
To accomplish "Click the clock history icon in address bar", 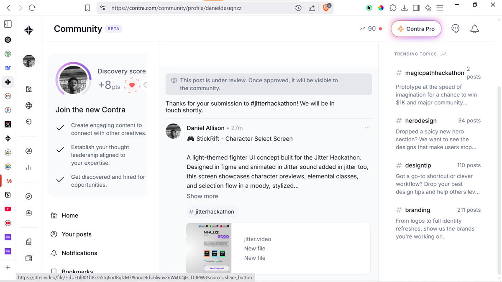I will (298, 8).
